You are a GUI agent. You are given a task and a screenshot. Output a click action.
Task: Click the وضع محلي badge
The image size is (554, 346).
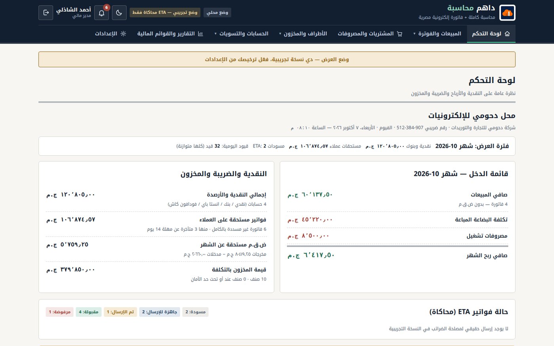[x=218, y=13]
